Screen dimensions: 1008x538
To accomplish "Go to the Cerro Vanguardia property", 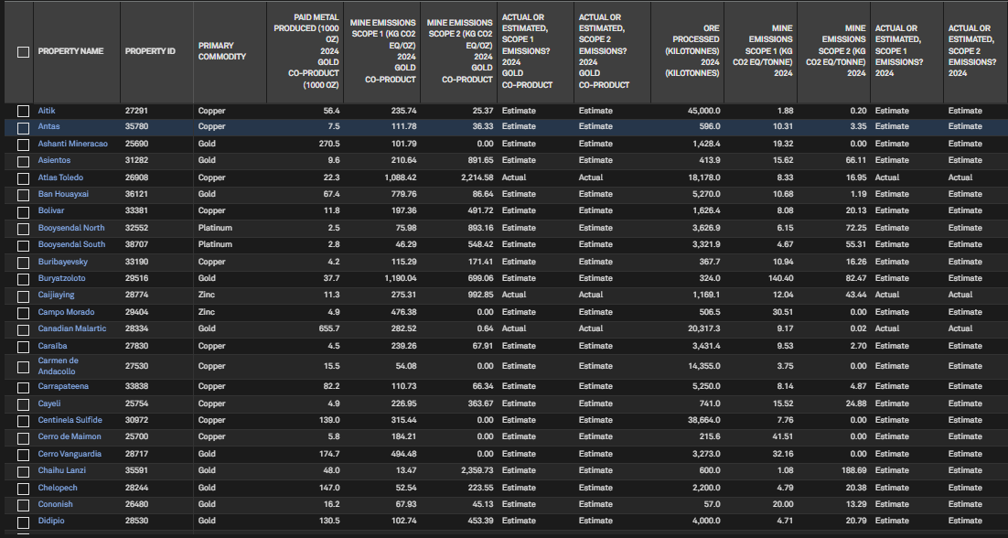I will pos(70,454).
